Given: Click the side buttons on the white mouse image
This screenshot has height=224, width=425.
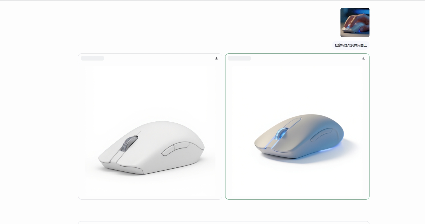Looking at the screenshot, I should (x=176, y=148).
